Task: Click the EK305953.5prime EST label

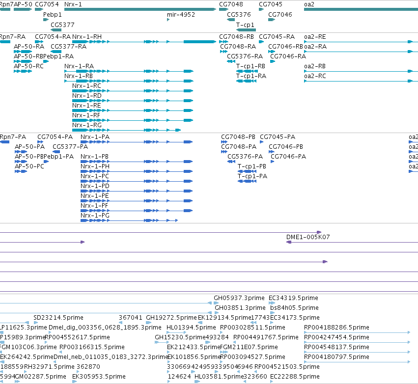Action: [x=99, y=377]
